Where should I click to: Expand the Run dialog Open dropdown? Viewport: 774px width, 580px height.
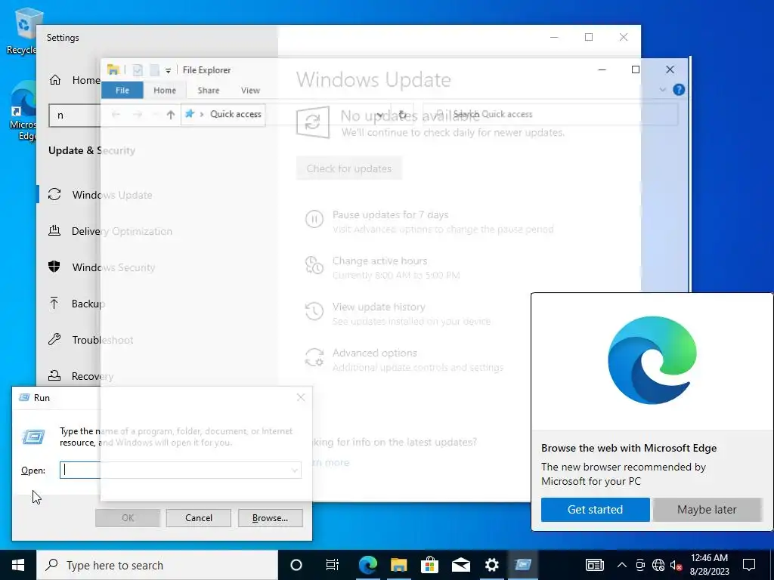295,470
